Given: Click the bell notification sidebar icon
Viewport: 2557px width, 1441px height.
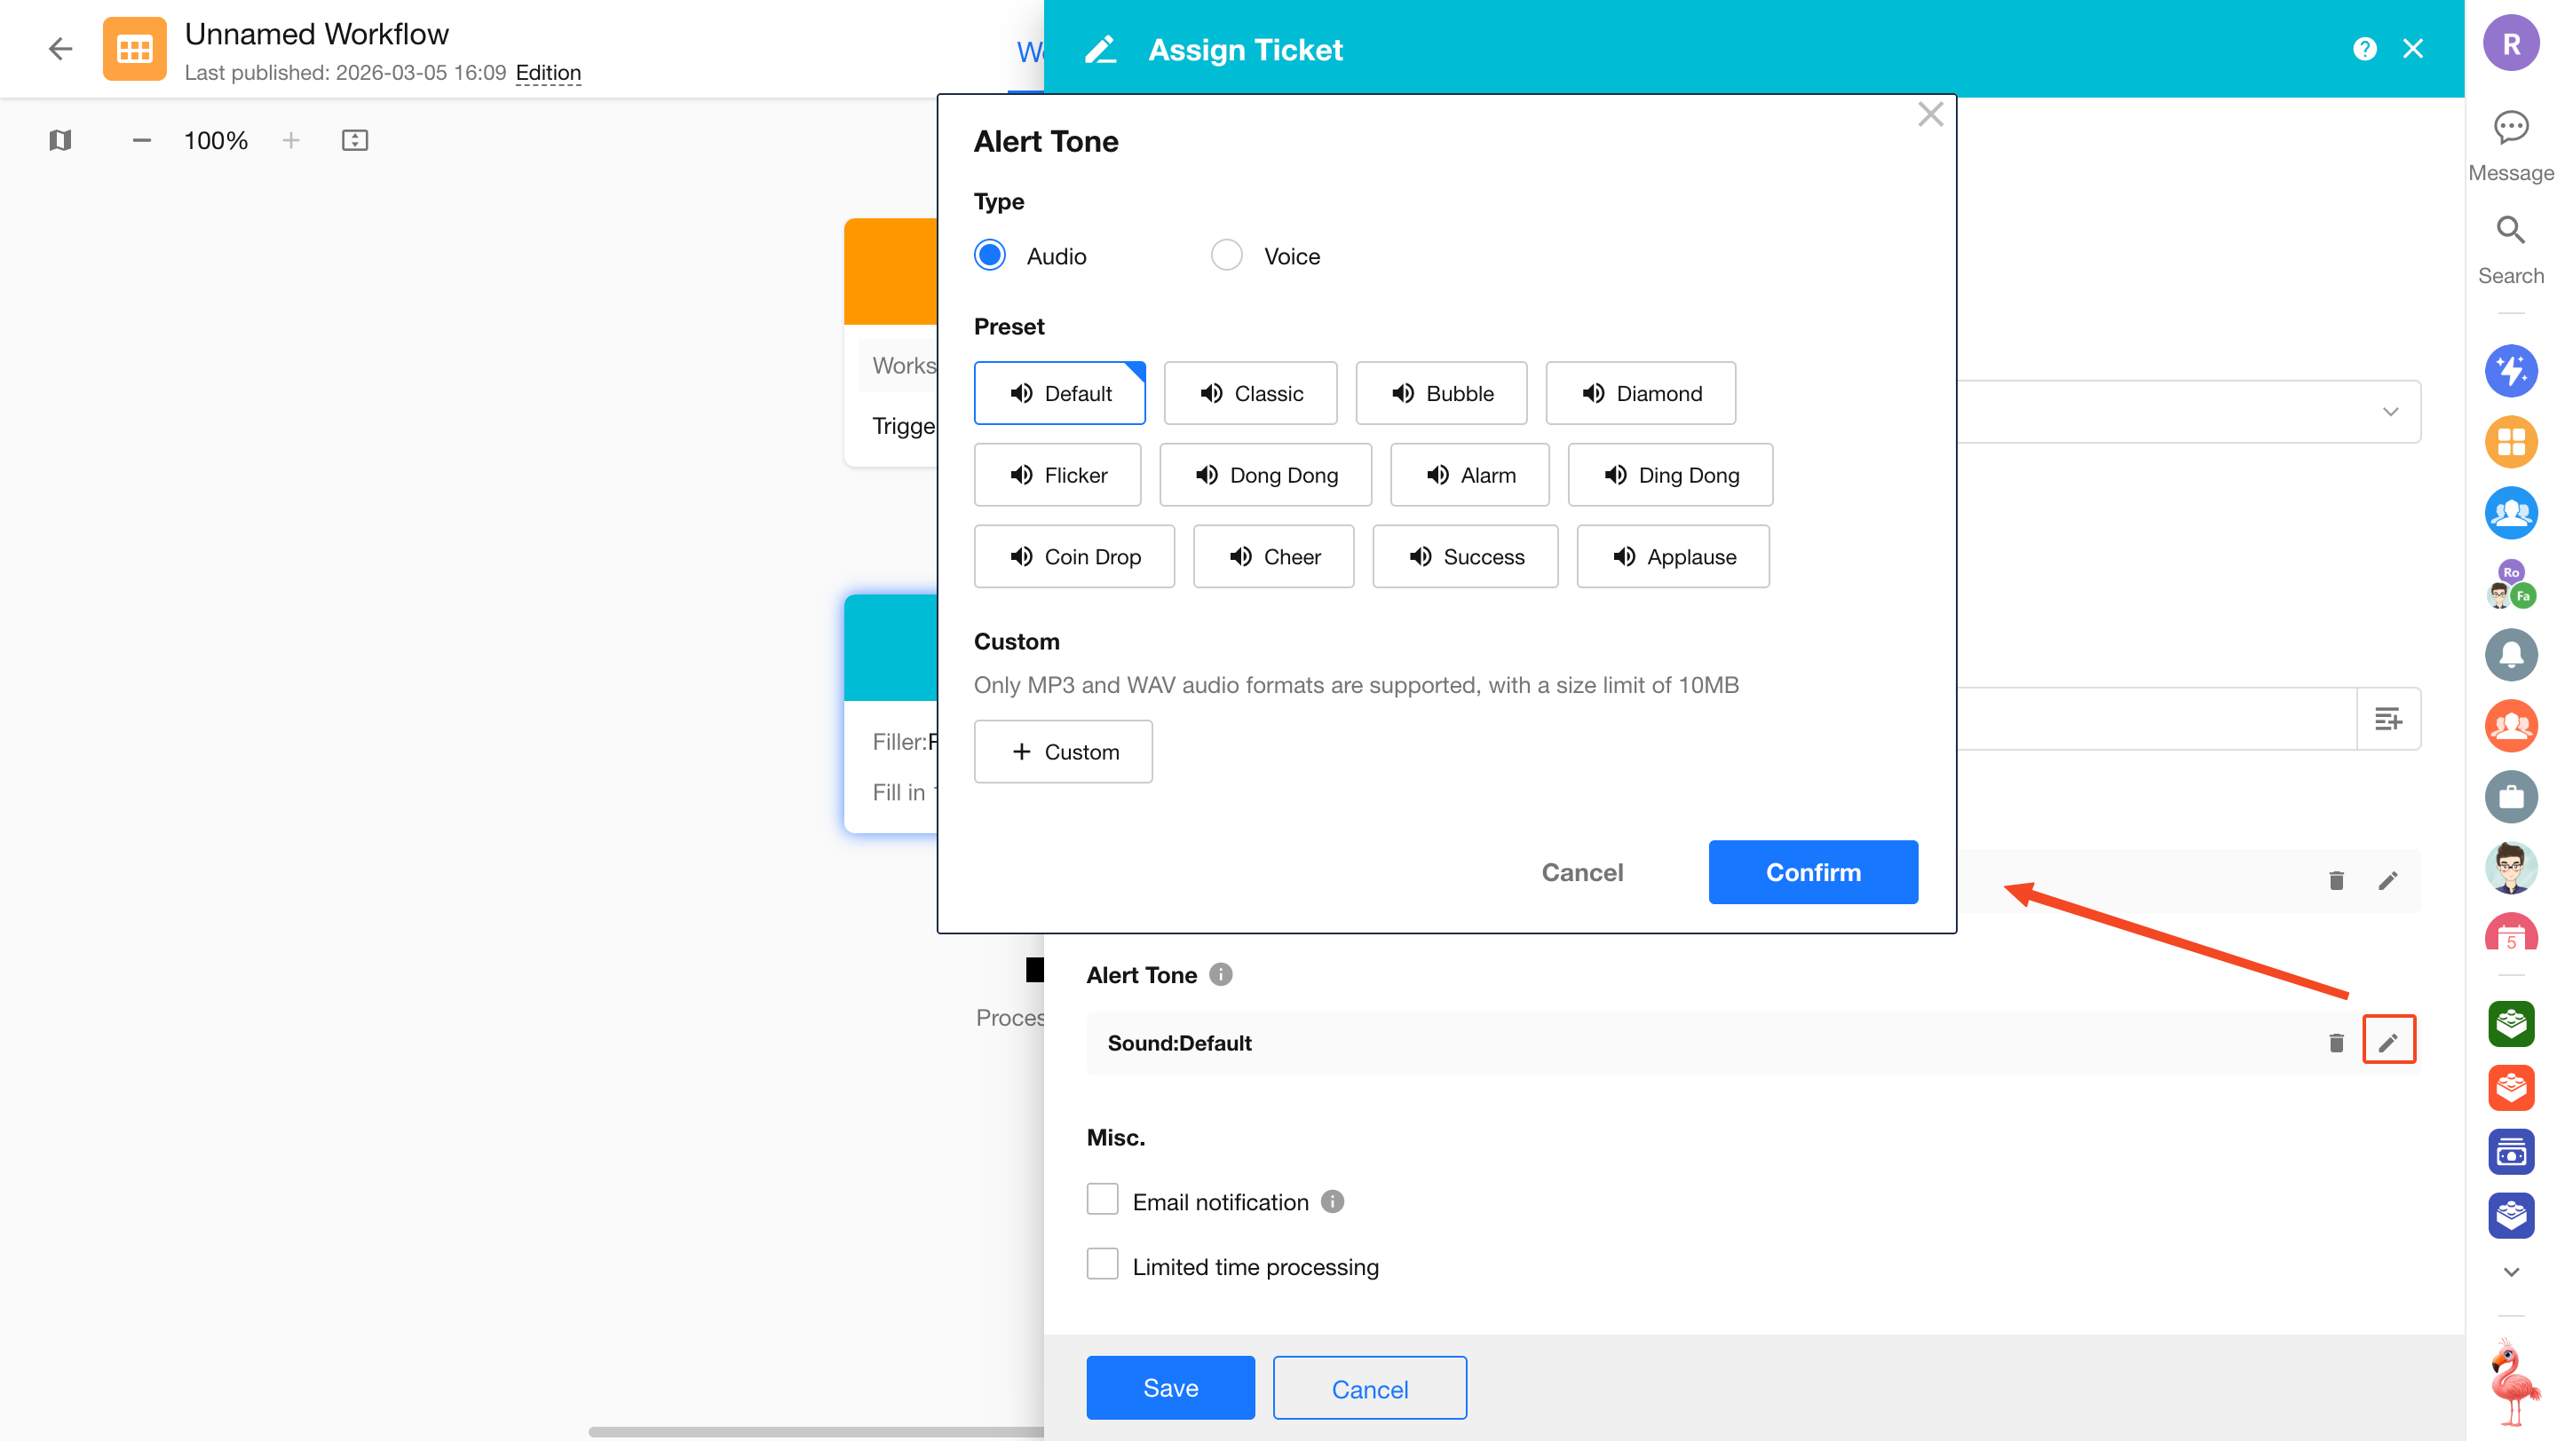Looking at the screenshot, I should click(2510, 655).
